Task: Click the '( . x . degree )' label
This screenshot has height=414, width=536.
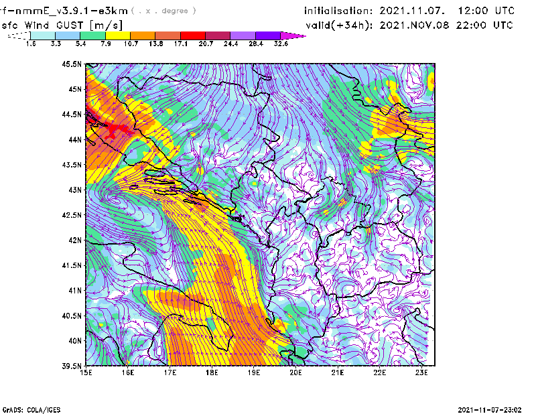Action: [163, 11]
